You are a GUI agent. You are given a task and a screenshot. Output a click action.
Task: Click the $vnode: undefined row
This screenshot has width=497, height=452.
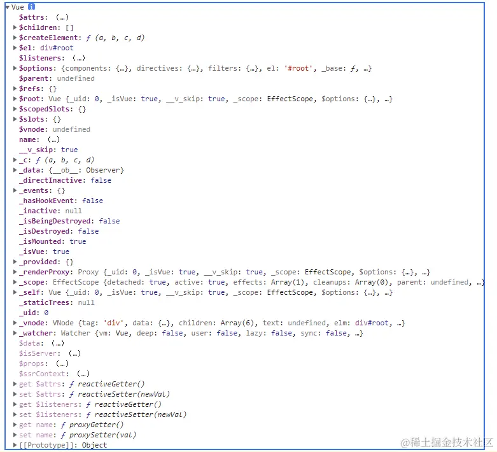55,129
